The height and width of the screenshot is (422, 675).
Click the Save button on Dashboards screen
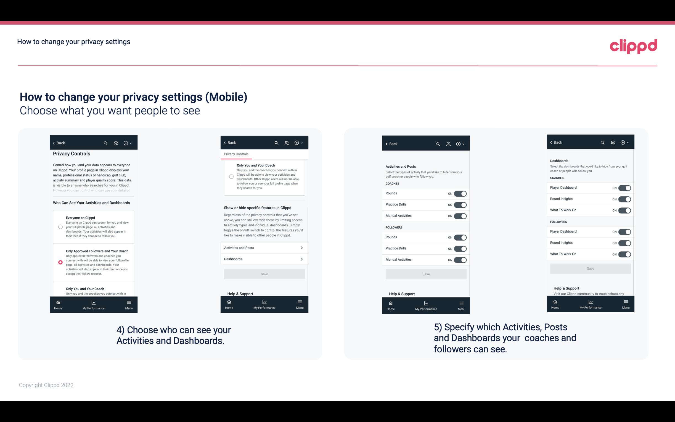tap(590, 268)
